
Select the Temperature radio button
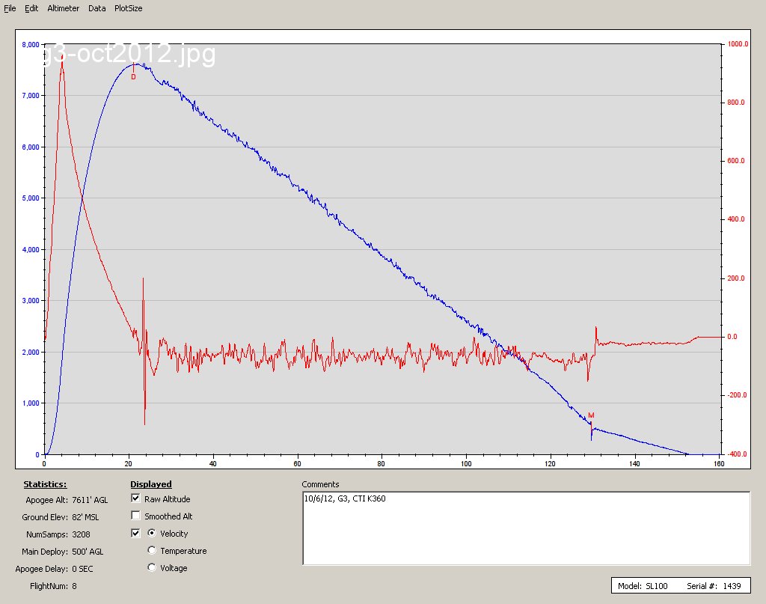point(153,551)
